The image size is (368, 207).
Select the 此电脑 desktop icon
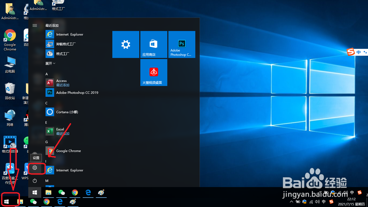tap(10, 65)
